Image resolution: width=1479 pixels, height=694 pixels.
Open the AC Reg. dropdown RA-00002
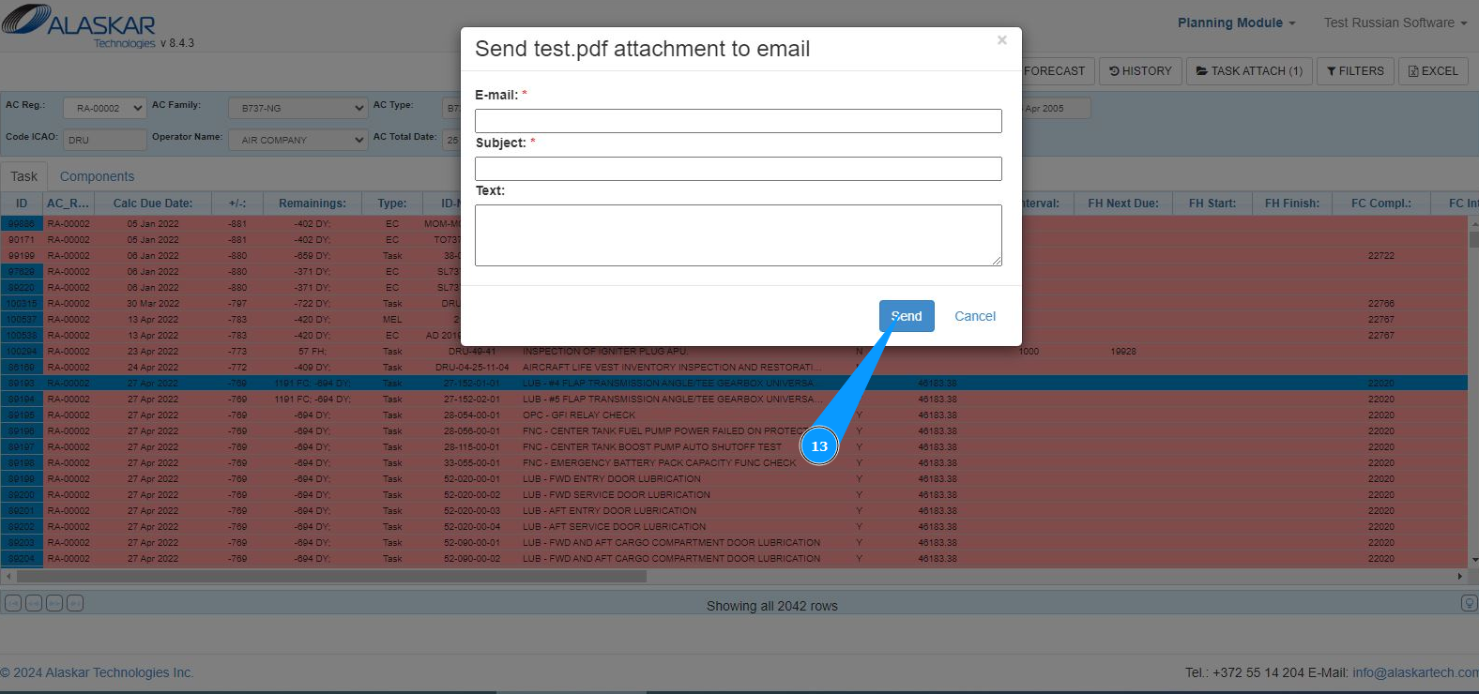[x=104, y=109]
